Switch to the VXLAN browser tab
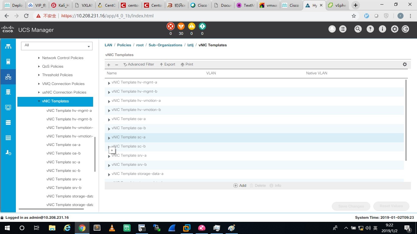This screenshot has width=417, height=234. (x=83, y=5)
